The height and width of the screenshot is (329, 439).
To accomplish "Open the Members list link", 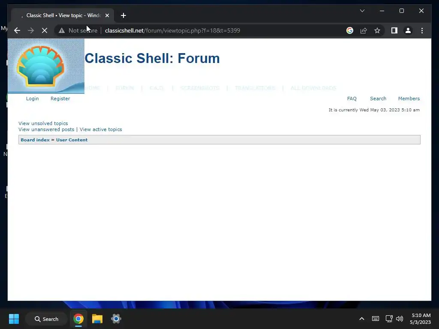I will pos(409,99).
